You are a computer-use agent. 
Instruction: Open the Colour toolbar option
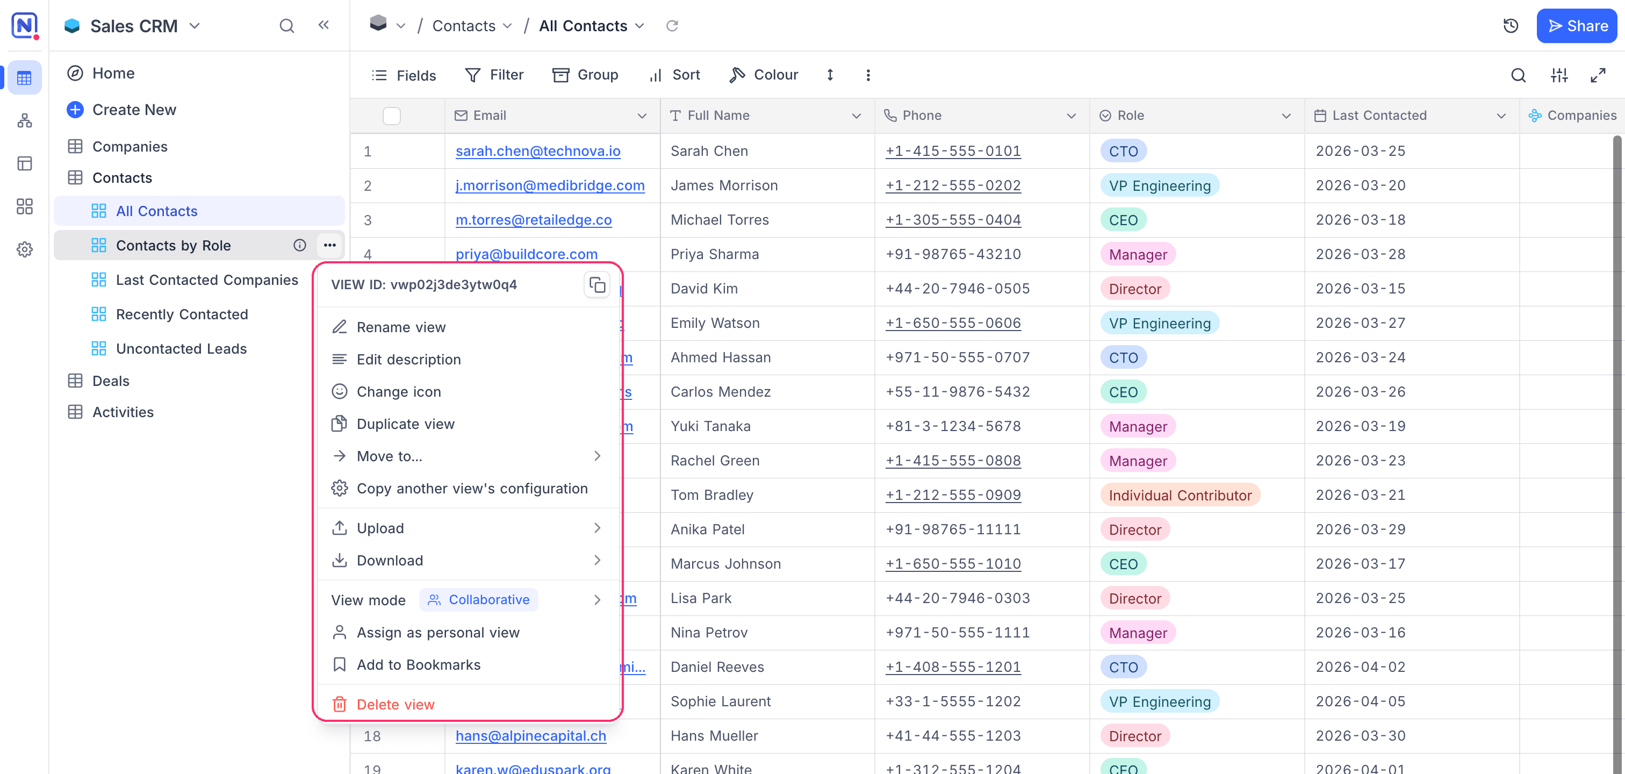(763, 75)
